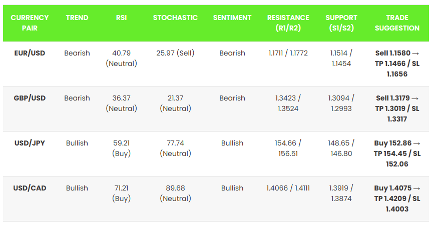Select the USD/CAD currency pair cell
Image resolution: width=432 pixels, height=225 pixels.
[x=30, y=188]
